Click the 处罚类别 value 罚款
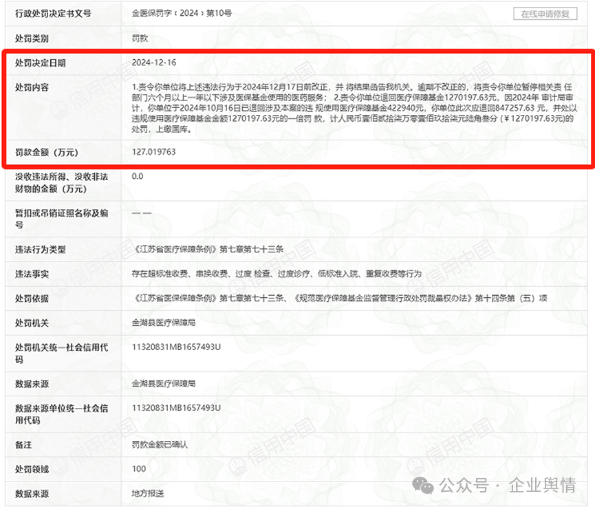 point(139,39)
